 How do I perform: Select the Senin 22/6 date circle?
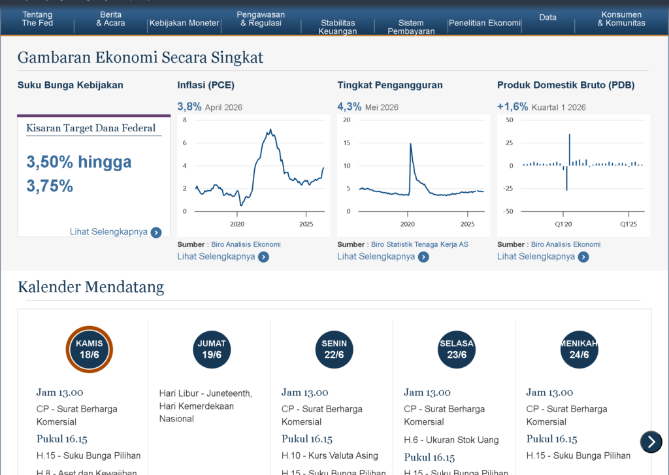(x=334, y=350)
